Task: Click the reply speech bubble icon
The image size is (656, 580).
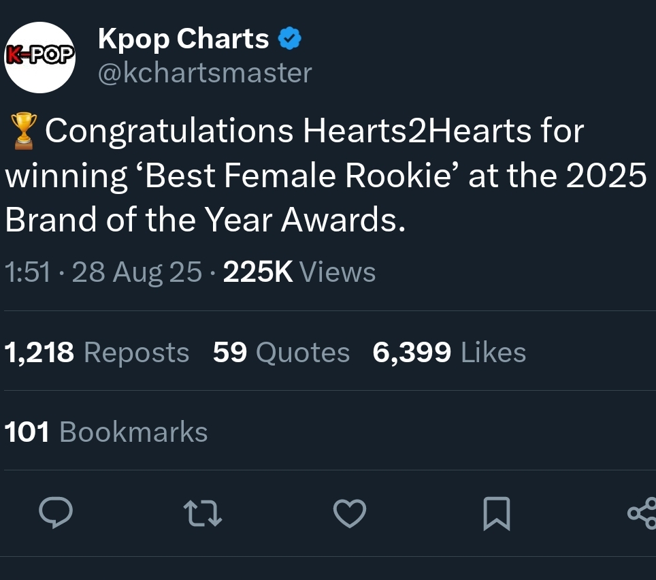Action: pyautogui.click(x=55, y=513)
